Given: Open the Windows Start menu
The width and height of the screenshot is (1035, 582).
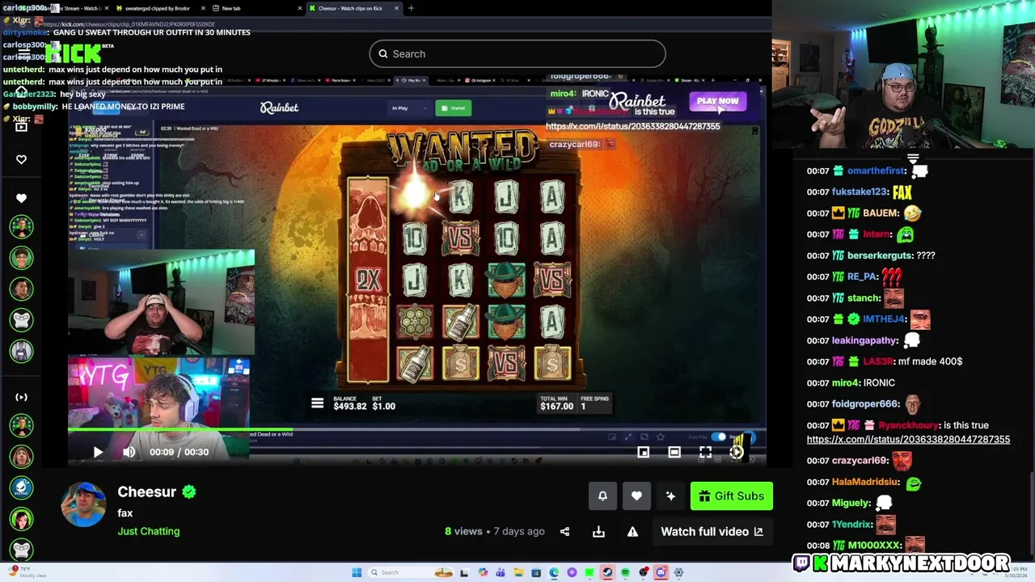Looking at the screenshot, I should pos(357,572).
